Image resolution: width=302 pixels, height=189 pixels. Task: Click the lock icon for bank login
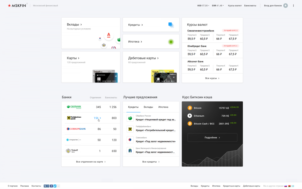285,6
